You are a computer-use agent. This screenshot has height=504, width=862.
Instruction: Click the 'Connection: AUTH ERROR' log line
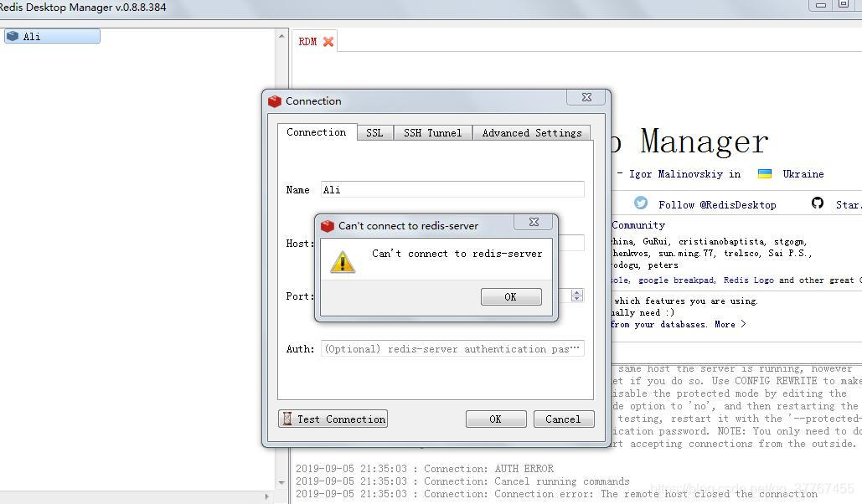pyautogui.click(x=425, y=469)
